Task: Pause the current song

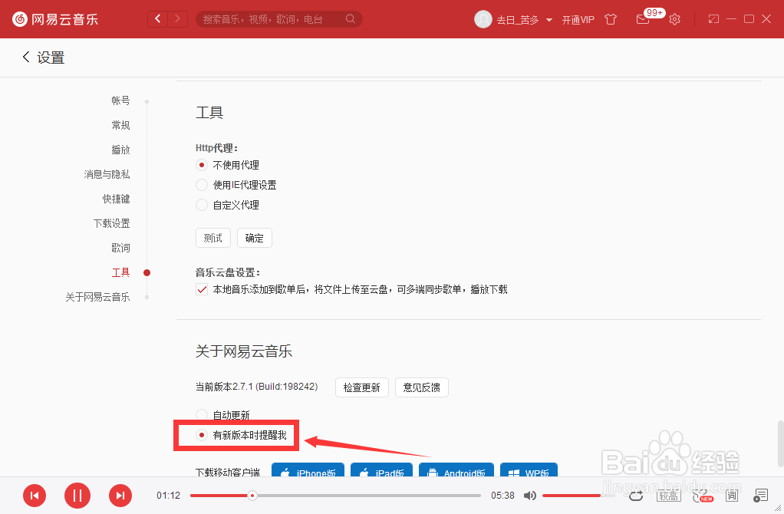Action: (x=77, y=496)
